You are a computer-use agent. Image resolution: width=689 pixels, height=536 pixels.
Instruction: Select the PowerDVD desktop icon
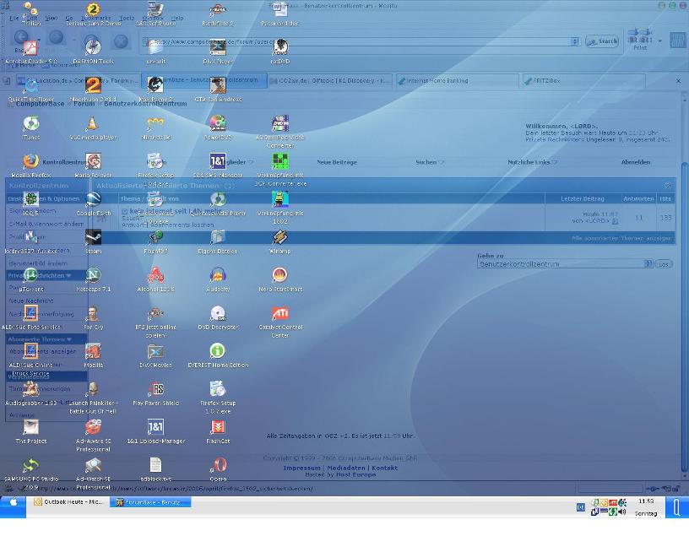click(x=218, y=127)
